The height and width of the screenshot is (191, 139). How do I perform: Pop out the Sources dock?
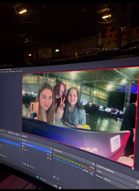[51, 149]
